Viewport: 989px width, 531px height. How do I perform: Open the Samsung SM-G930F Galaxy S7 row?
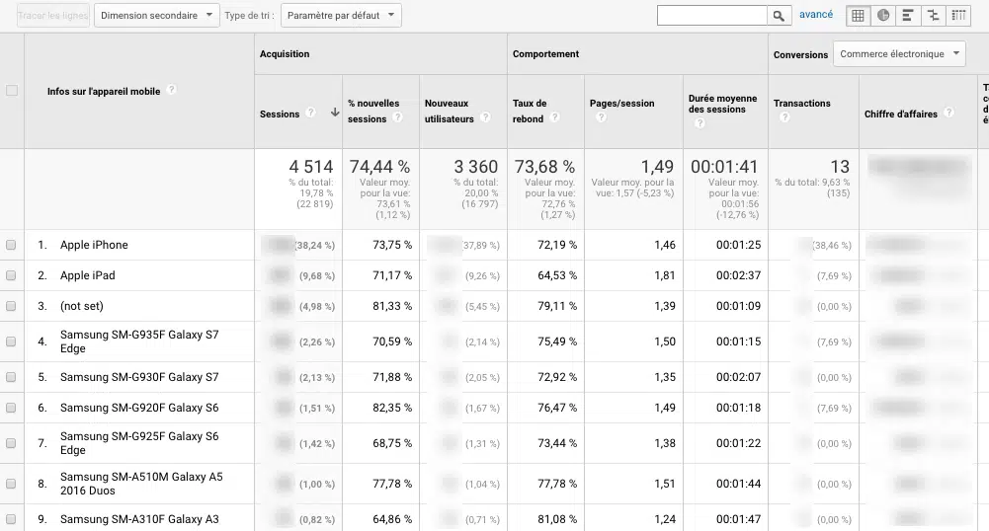click(x=139, y=377)
